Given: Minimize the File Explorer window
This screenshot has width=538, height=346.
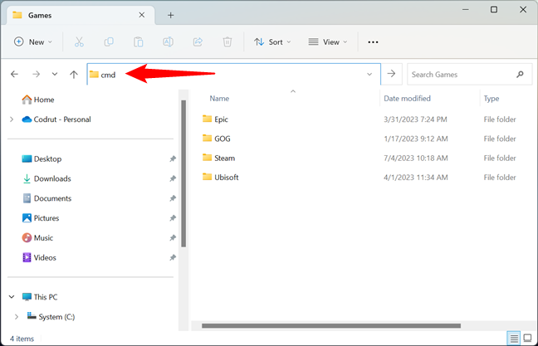Looking at the screenshot, I should pos(465,10).
